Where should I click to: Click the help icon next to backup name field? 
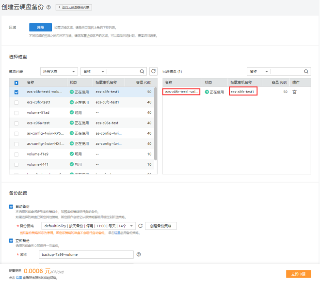point(139,254)
